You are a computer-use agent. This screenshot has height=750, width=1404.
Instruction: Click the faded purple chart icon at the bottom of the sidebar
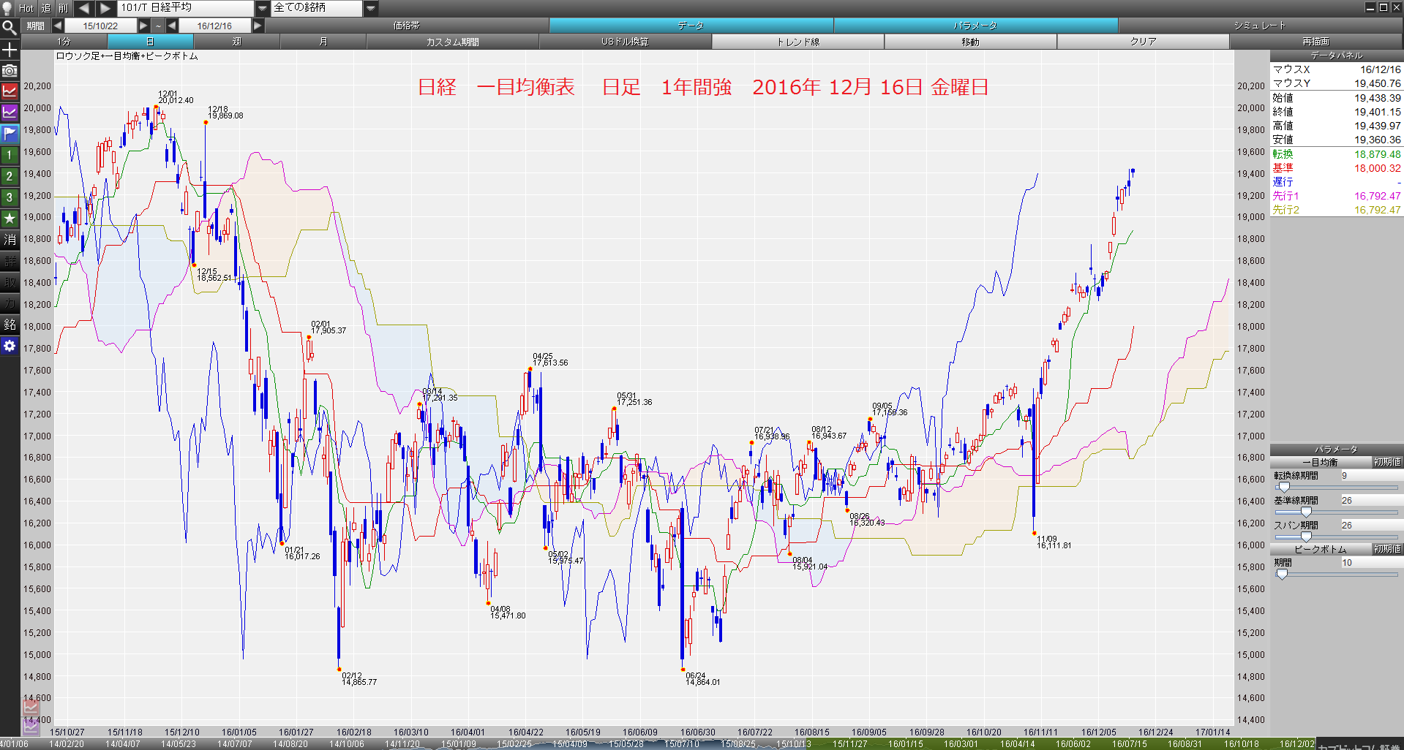31,726
